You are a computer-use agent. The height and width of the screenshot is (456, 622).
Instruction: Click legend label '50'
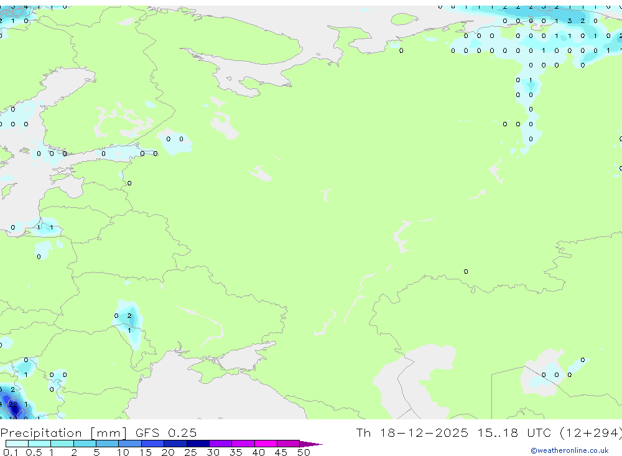(x=304, y=452)
